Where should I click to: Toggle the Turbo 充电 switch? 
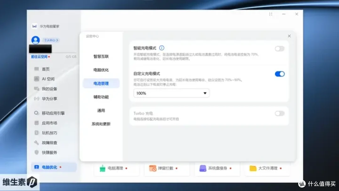pyautogui.click(x=280, y=113)
